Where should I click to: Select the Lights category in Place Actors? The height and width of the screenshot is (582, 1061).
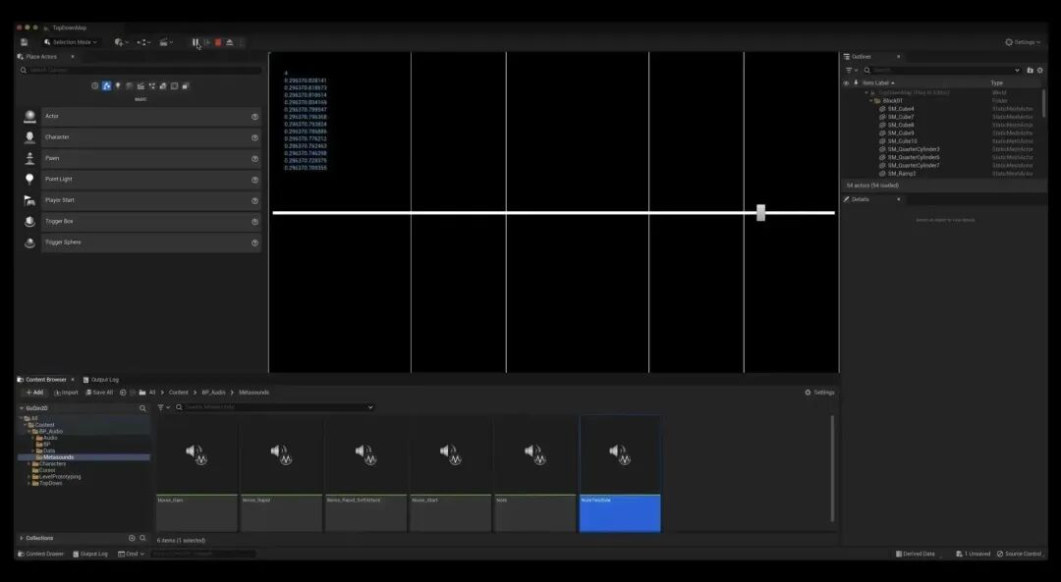click(x=118, y=85)
